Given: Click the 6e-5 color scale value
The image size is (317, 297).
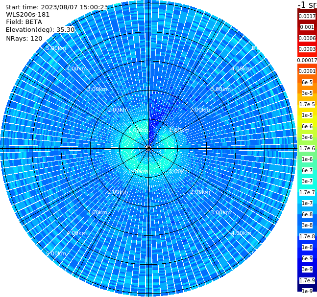Looking at the screenshot, I should pyautogui.click(x=307, y=82).
